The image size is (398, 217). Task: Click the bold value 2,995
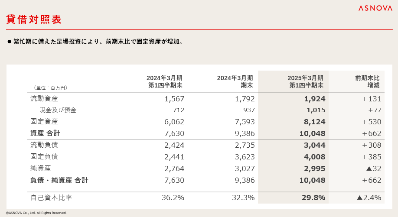pos(315,168)
